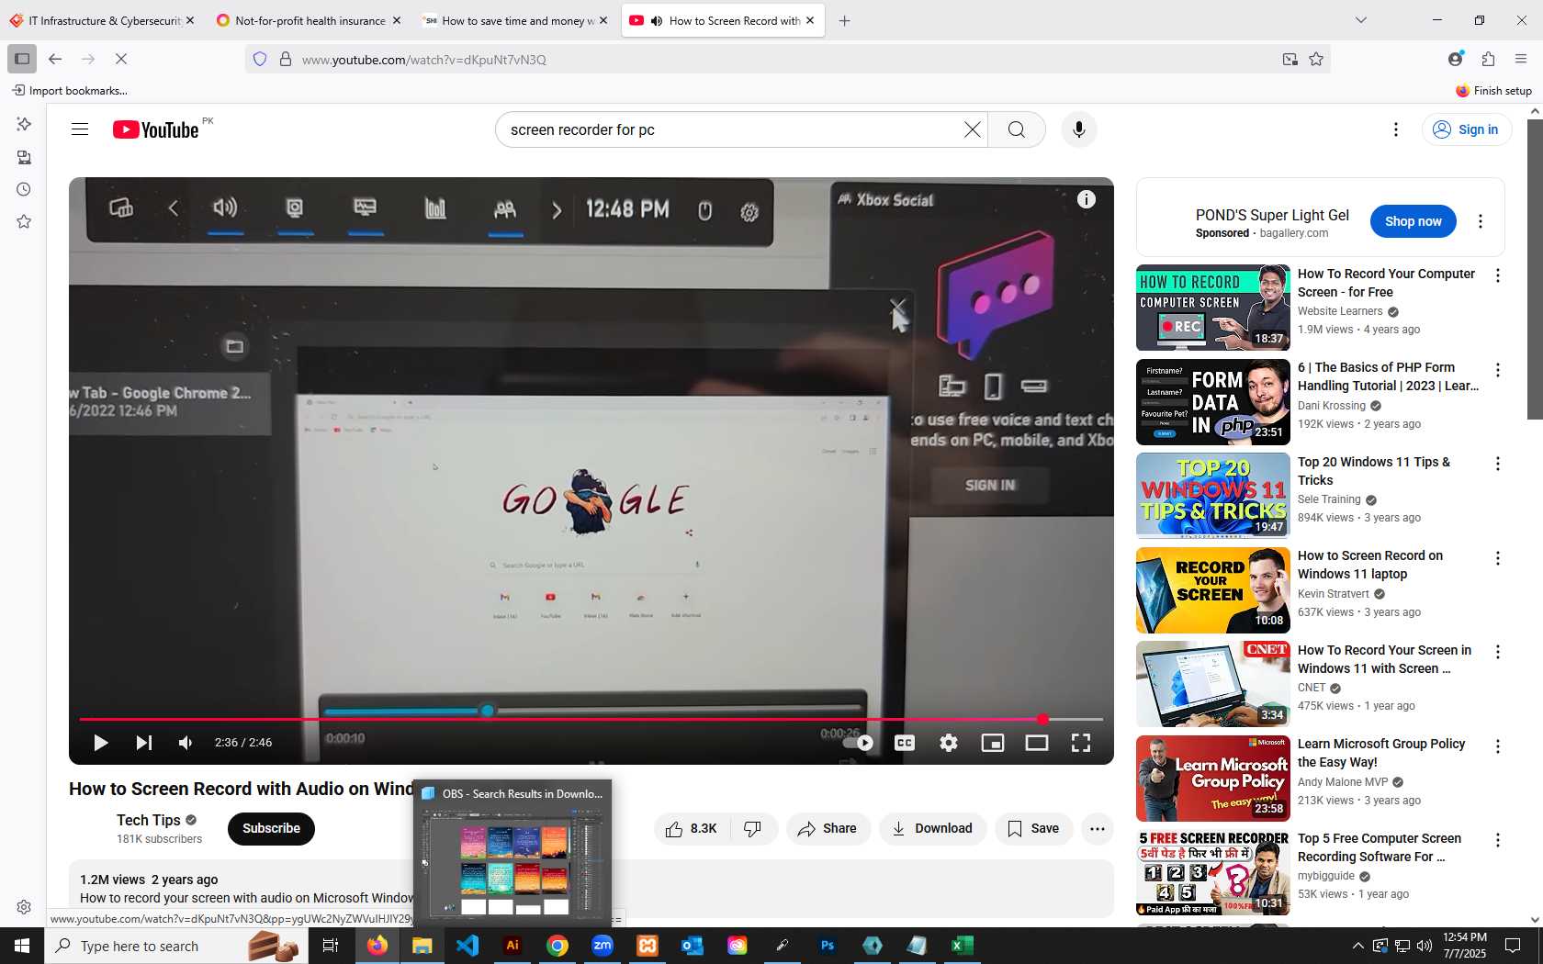The width and height of the screenshot is (1543, 964).
Task: Open YouTube settings three-dot menu near Sign in
Action: 1396,129
